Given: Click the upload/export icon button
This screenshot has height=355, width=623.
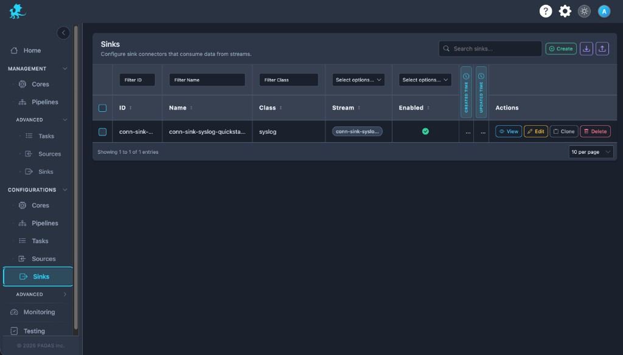Looking at the screenshot, I should pyautogui.click(x=602, y=49).
